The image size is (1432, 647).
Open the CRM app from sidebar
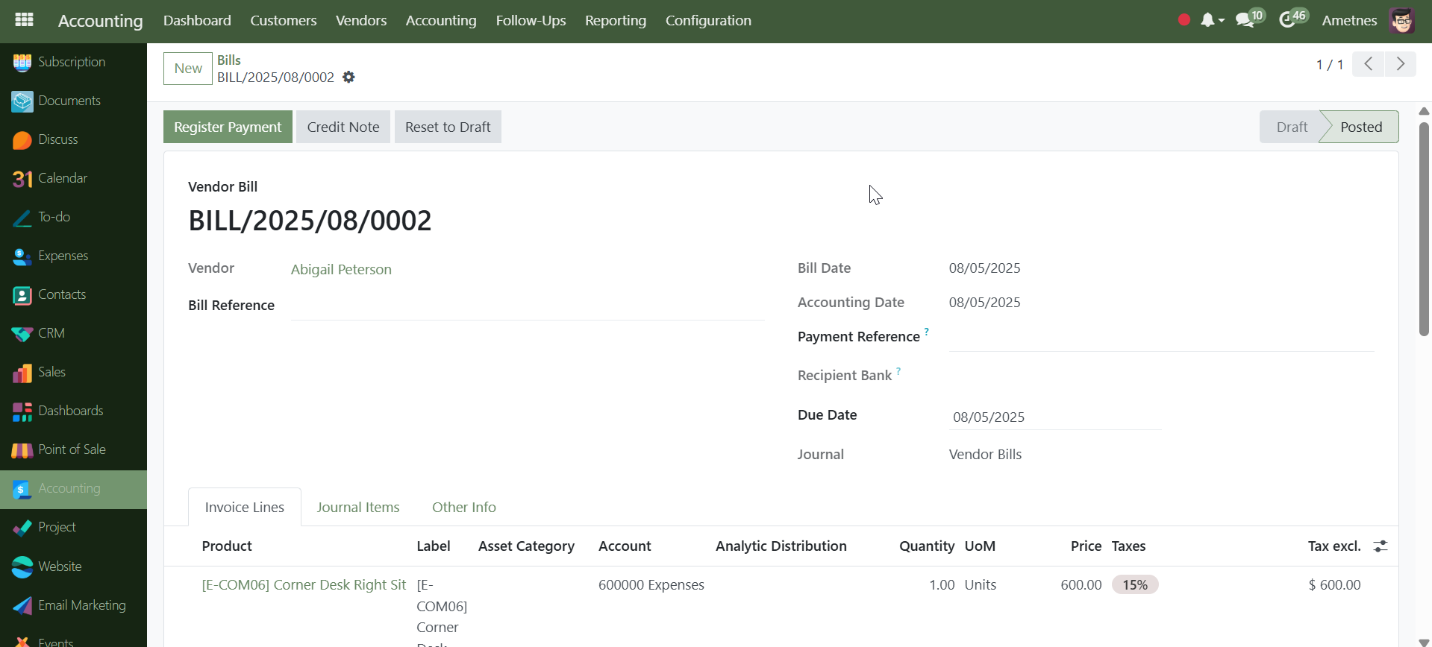click(51, 333)
